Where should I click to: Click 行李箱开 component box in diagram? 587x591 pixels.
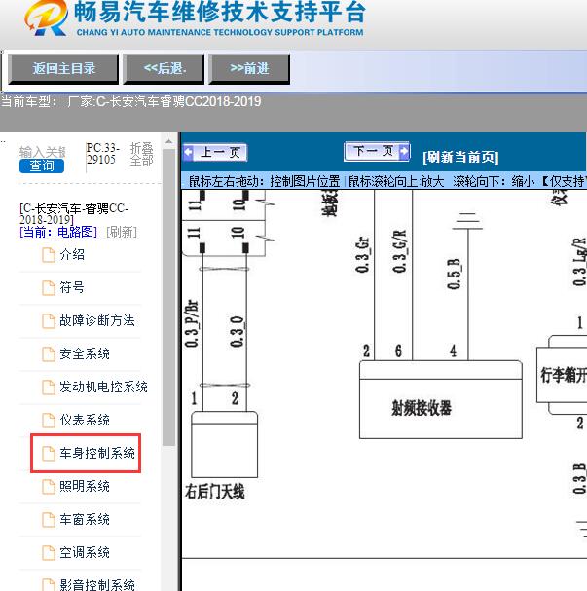point(562,375)
